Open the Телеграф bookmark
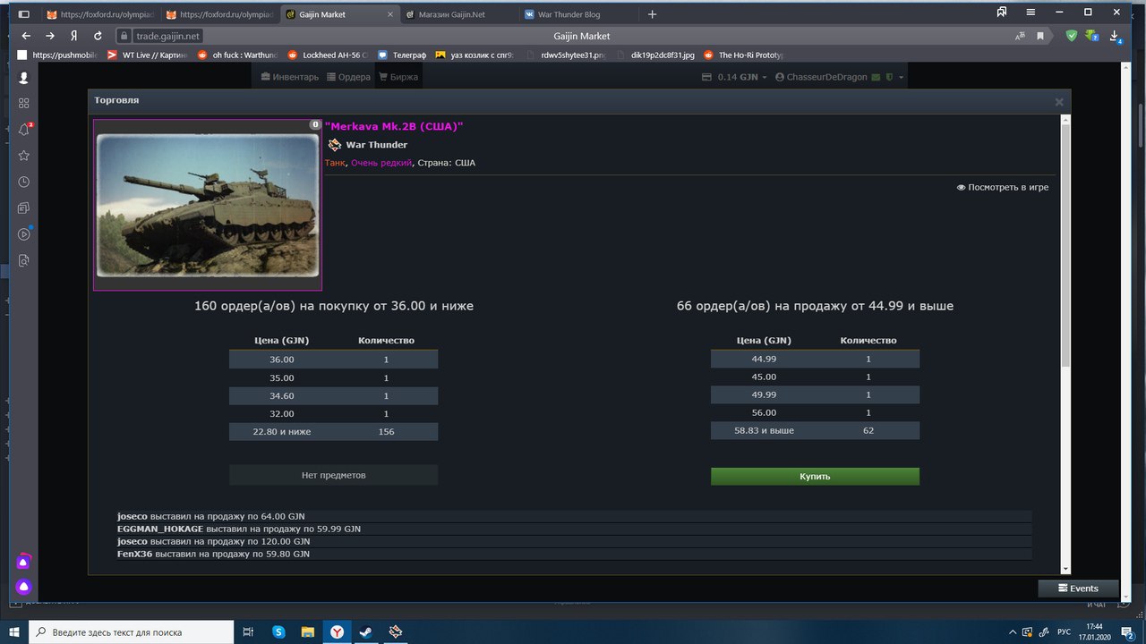 pos(402,55)
